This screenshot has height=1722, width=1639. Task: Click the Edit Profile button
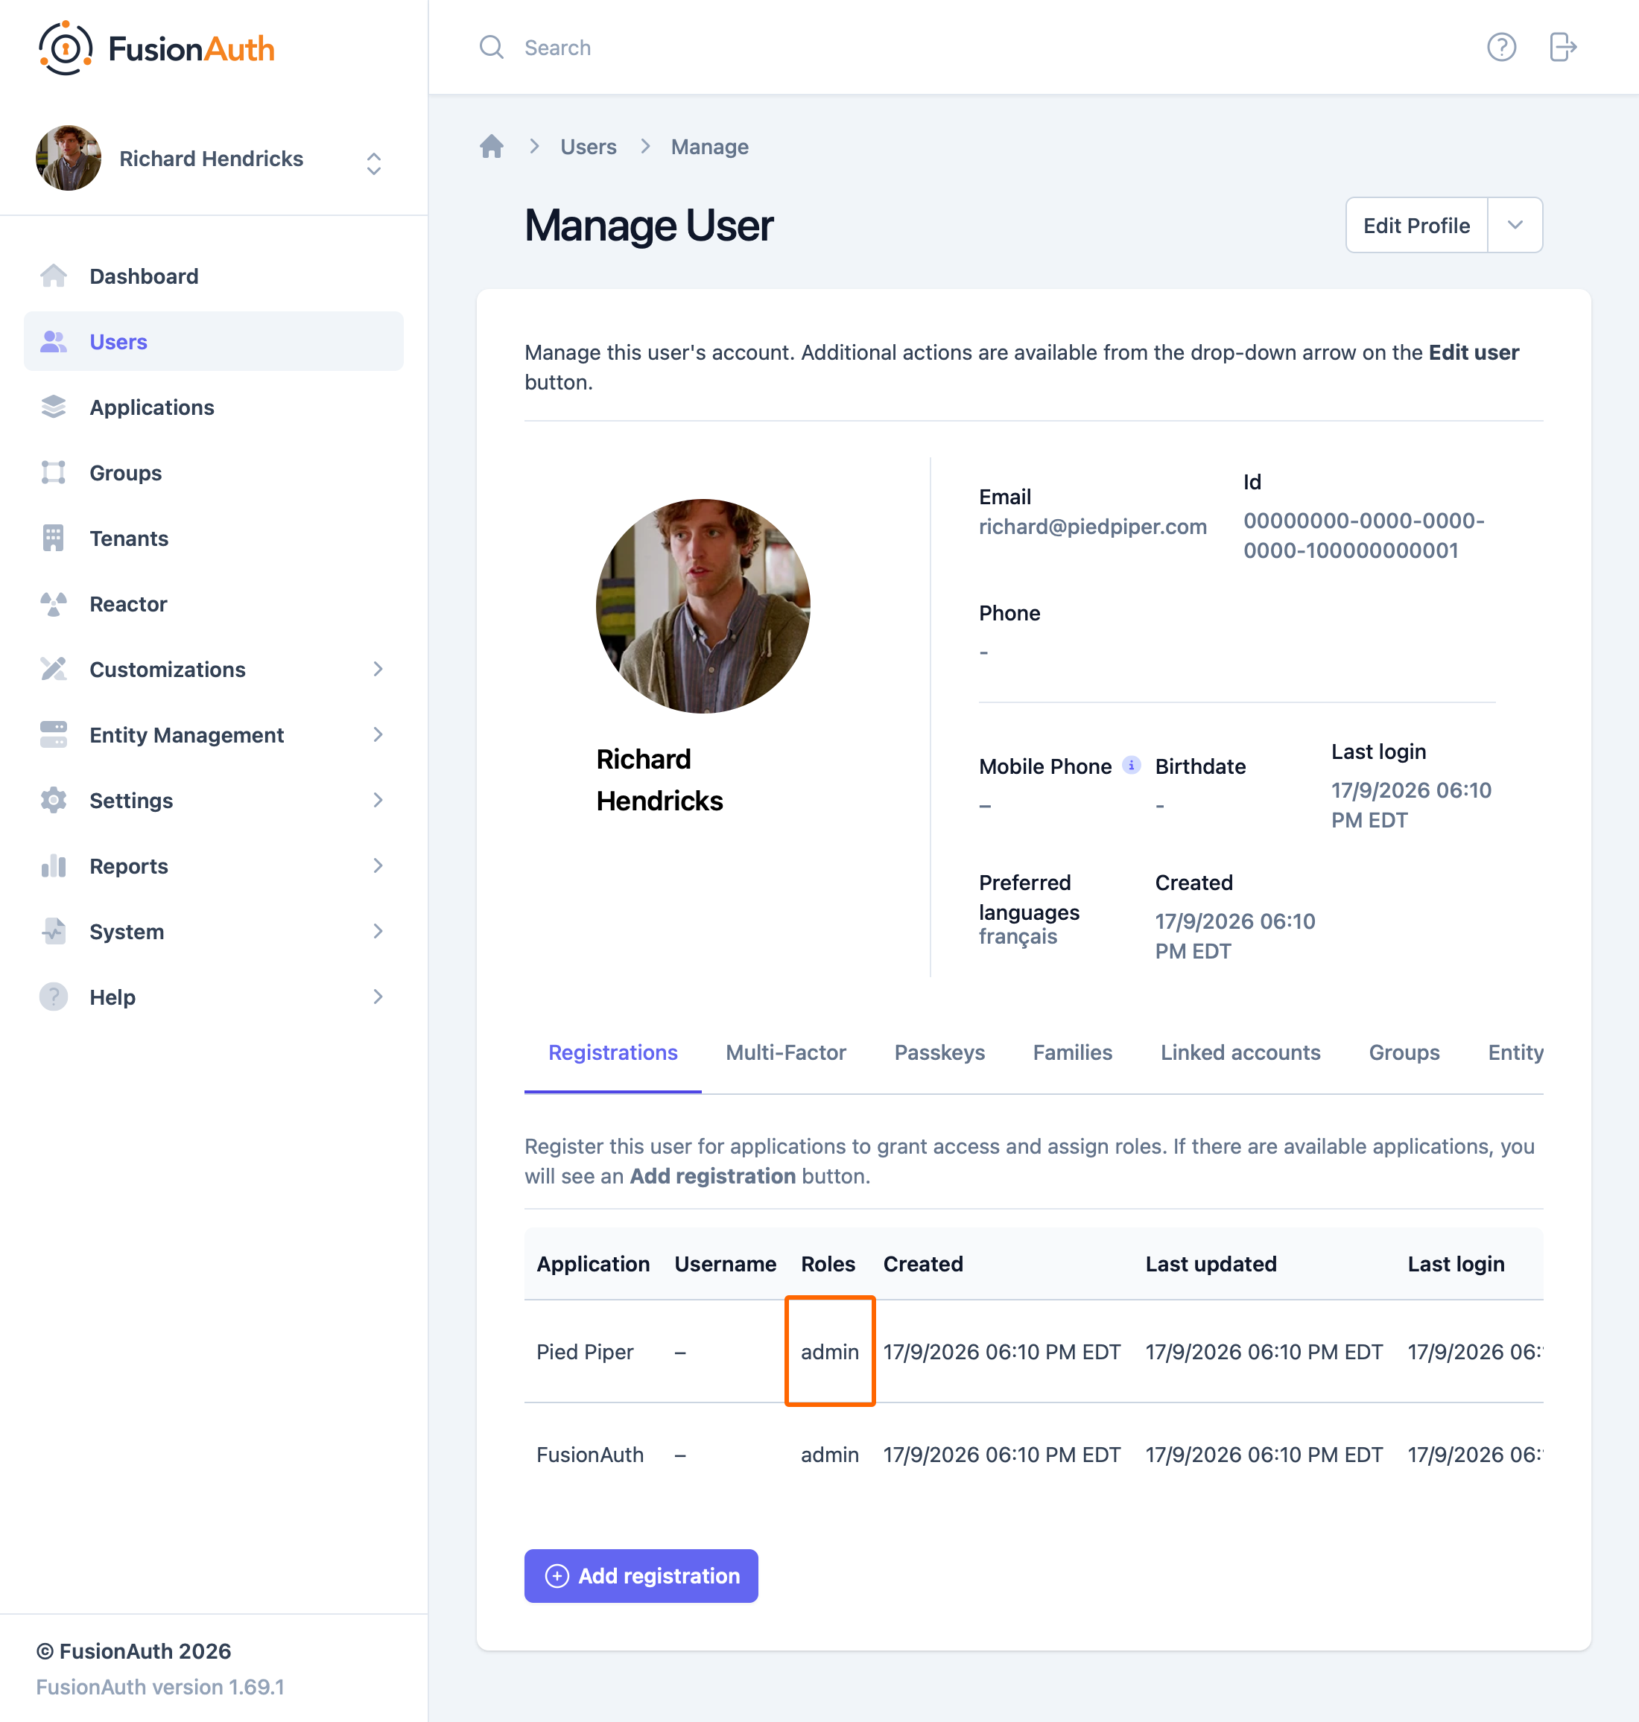pyautogui.click(x=1416, y=225)
